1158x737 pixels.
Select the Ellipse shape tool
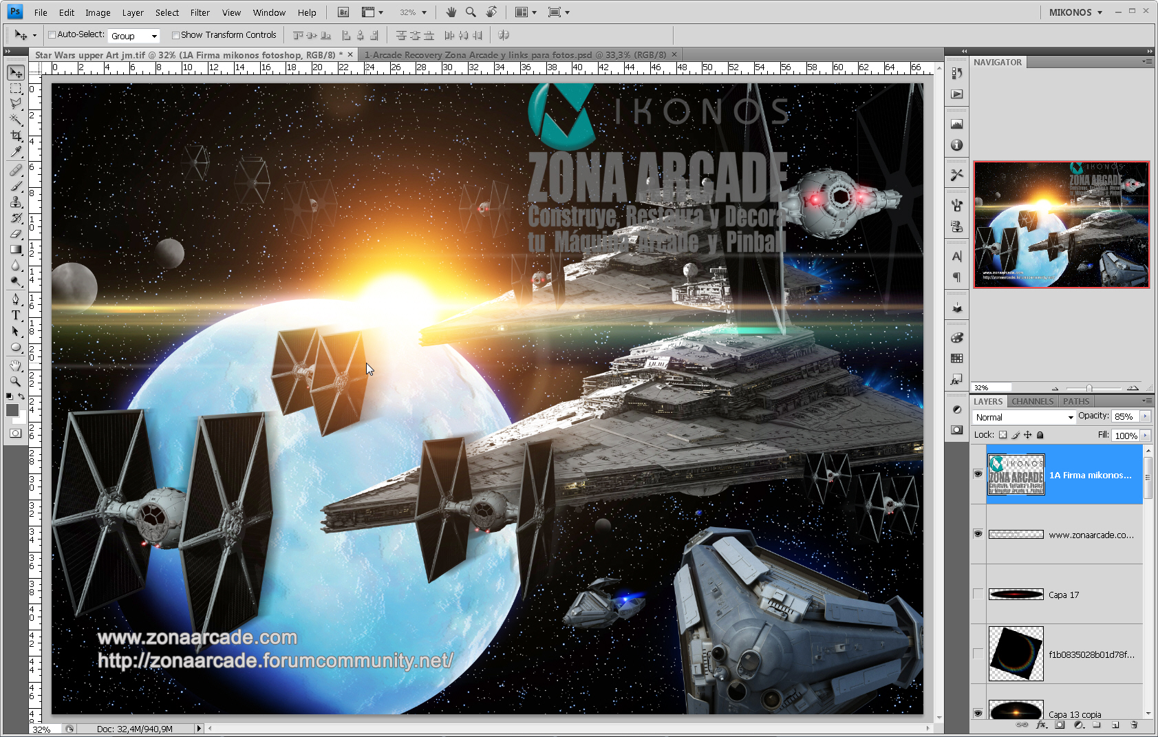coord(15,348)
